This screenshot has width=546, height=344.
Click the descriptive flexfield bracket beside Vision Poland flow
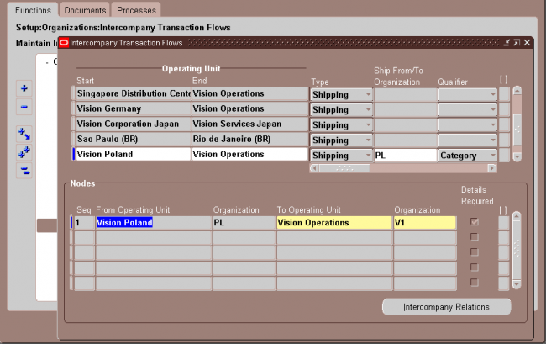pos(504,156)
